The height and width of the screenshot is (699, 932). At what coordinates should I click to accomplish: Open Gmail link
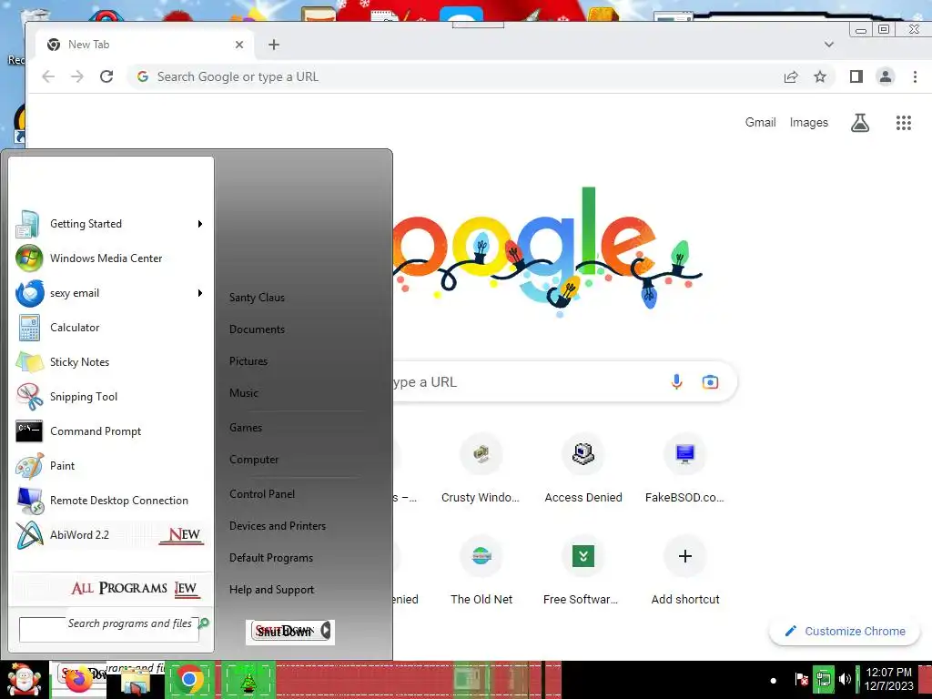pyautogui.click(x=760, y=123)
